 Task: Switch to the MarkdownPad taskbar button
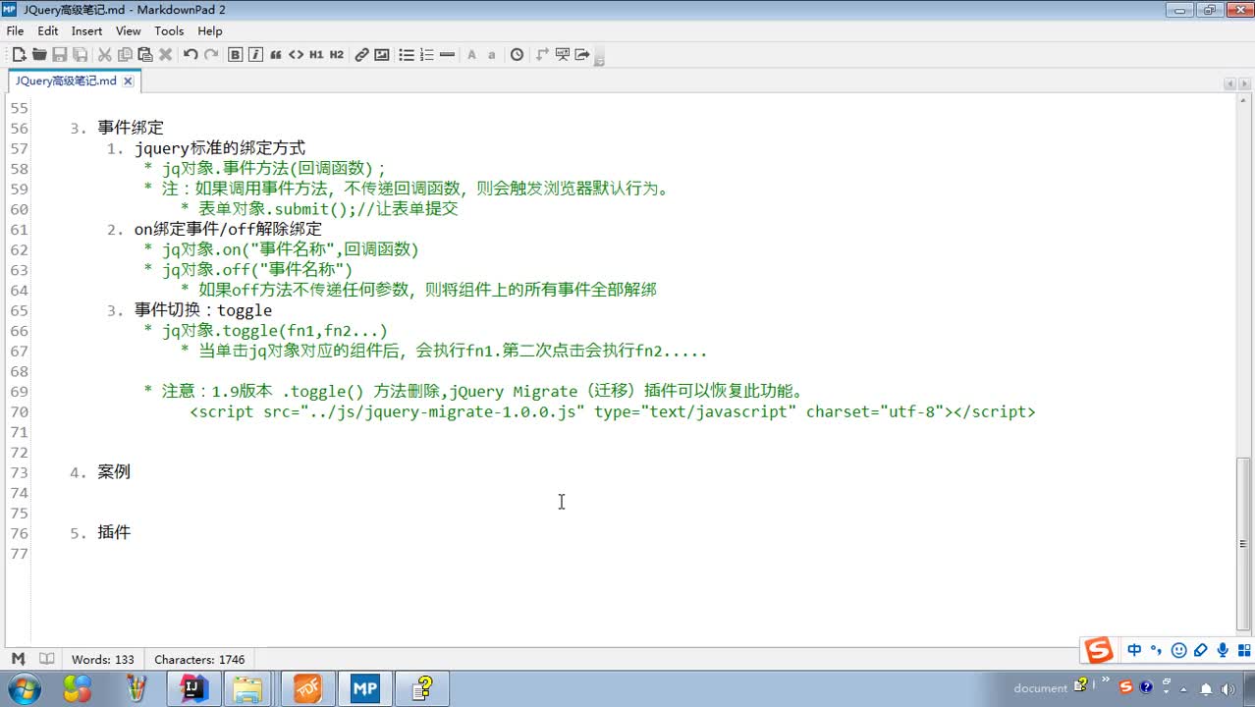[x=365, y=688]
